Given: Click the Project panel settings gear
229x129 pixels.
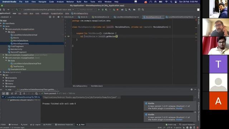Looking at the screenshot, I should (58, 17).
